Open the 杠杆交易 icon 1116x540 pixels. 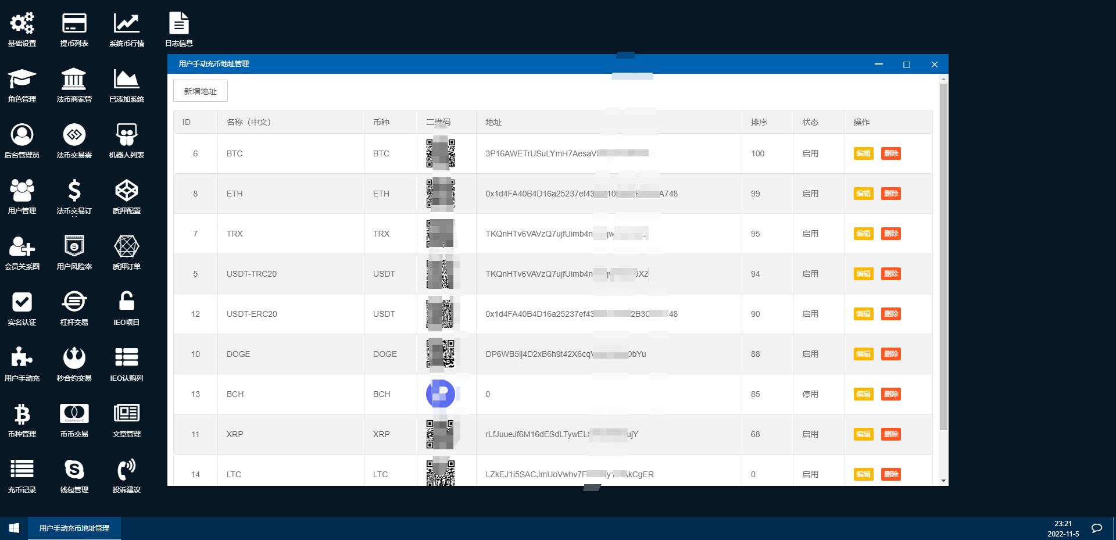[x=74, y=302]
